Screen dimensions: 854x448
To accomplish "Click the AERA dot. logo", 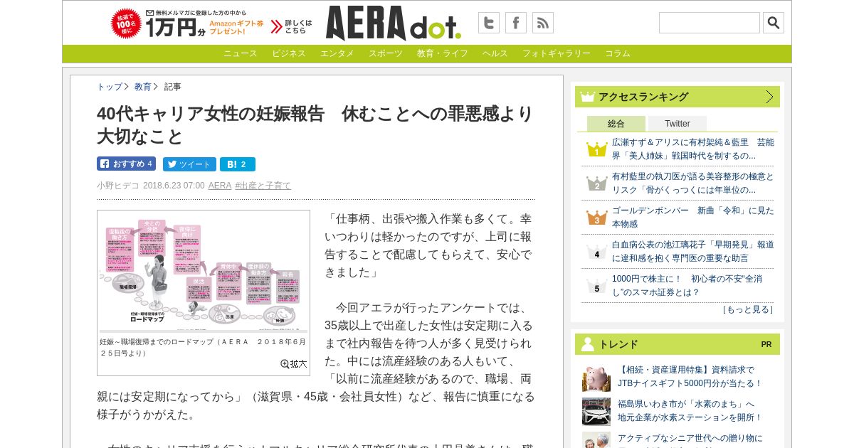I will pos(393,23).
